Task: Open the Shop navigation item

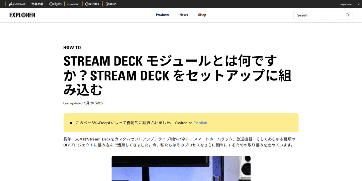Action: click(x=202, y=15)
